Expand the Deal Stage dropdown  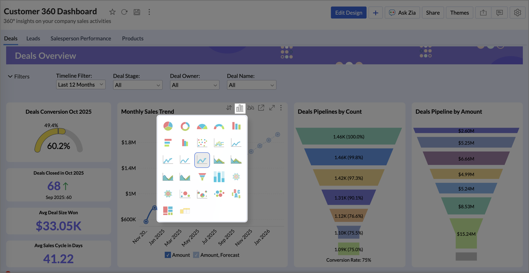click(x=138, y=85)
